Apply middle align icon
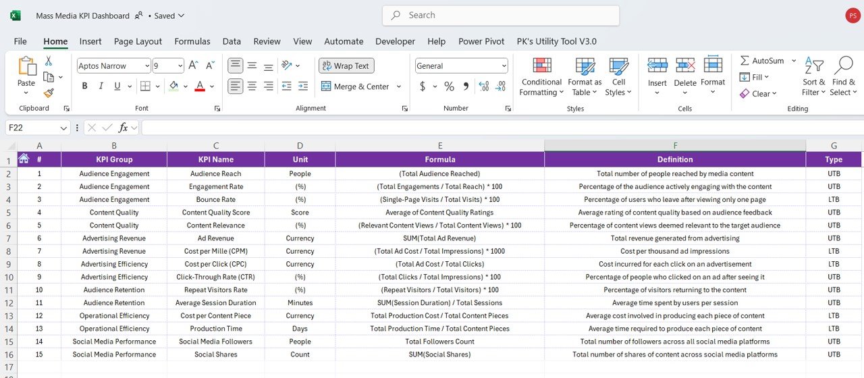 (252, 65)
